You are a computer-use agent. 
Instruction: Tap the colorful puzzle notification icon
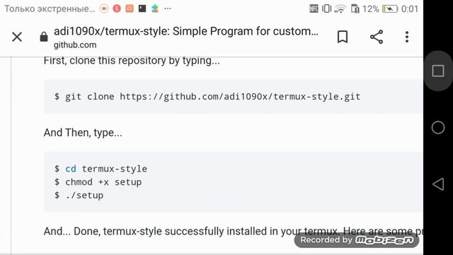coord(155,8)
